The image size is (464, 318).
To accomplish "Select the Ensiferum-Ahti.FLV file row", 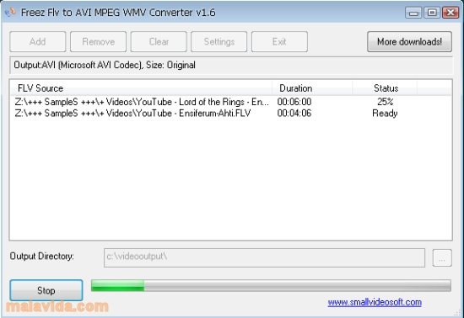I will 230,114.
